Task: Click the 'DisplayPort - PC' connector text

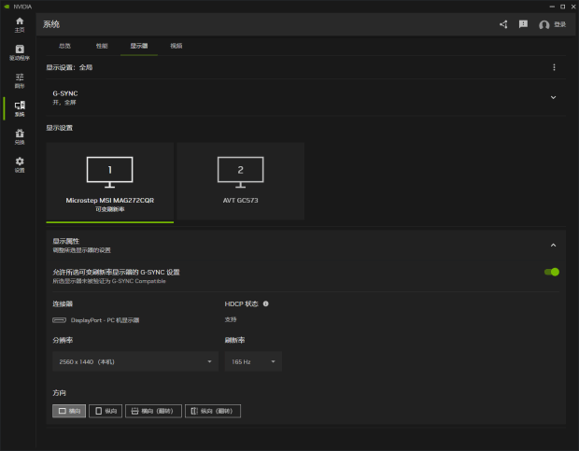Action: 105,320
